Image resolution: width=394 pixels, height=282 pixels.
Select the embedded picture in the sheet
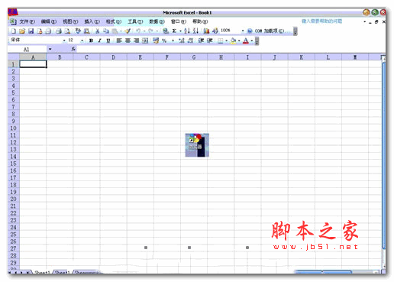(x=197, y=145)
